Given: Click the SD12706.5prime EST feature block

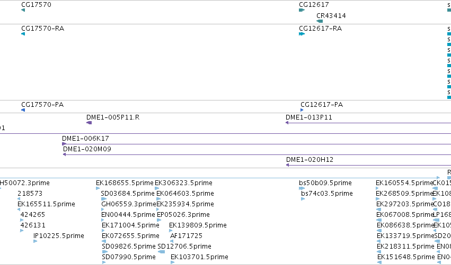Looking at the screenshot, I should tap(161, 252).
